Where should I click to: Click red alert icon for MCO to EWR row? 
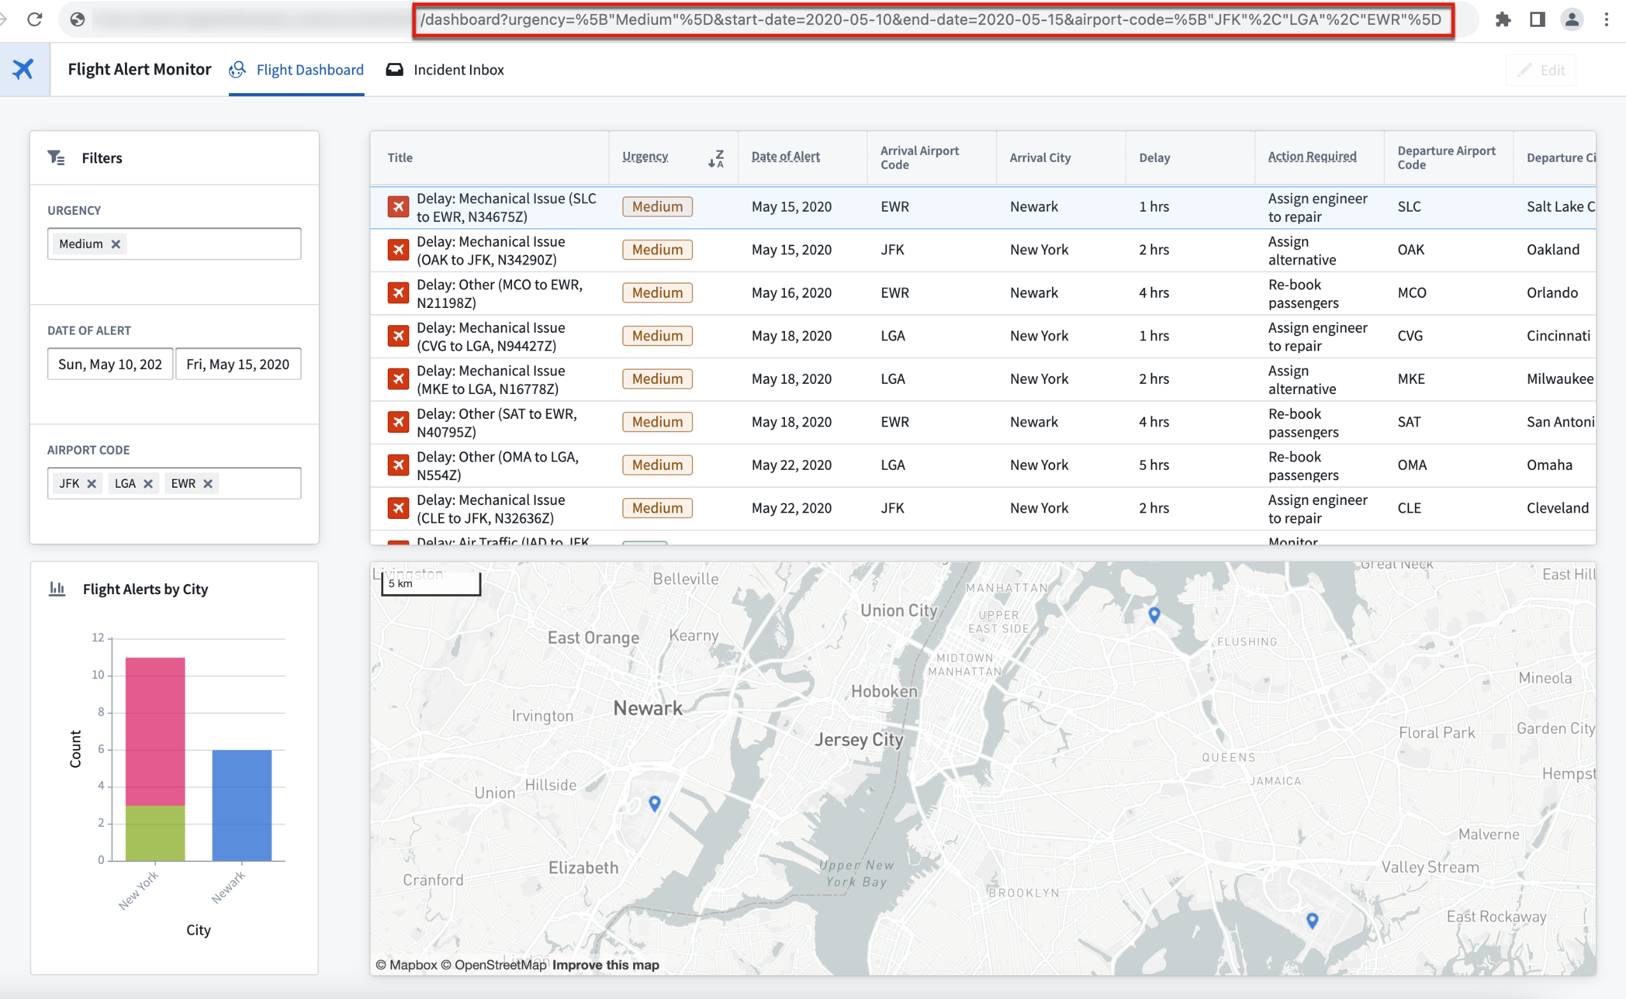(398, 293)
